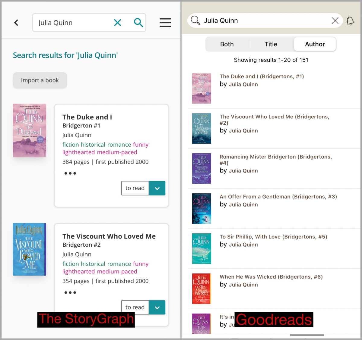Select the Author search filter

[315, 44]
